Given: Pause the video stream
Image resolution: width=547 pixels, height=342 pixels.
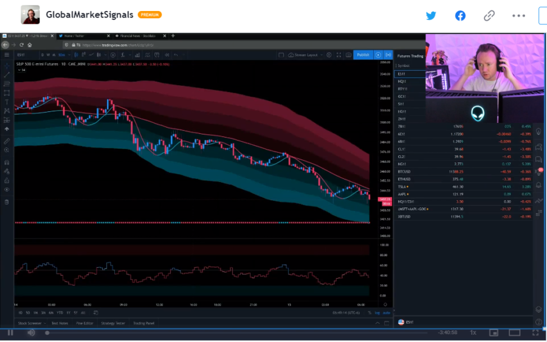Looking at the screenshot, I should (10, 333).
